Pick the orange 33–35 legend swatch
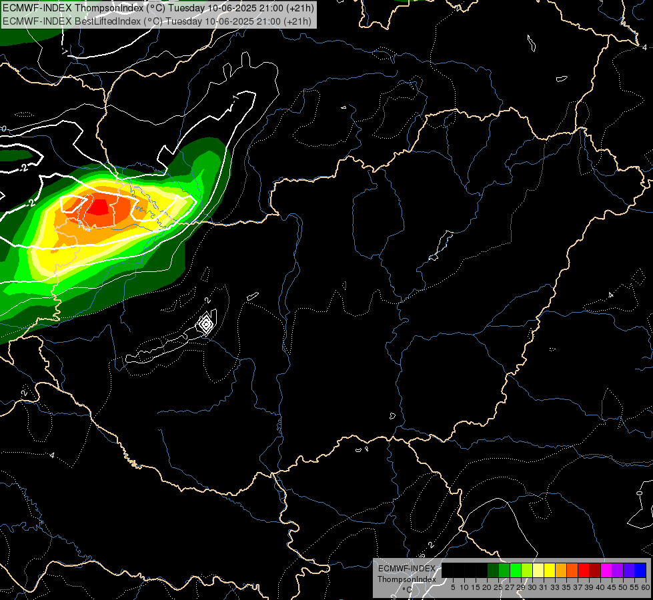The height and width of the screenshot is (600, 653). [x=561, y=570]
